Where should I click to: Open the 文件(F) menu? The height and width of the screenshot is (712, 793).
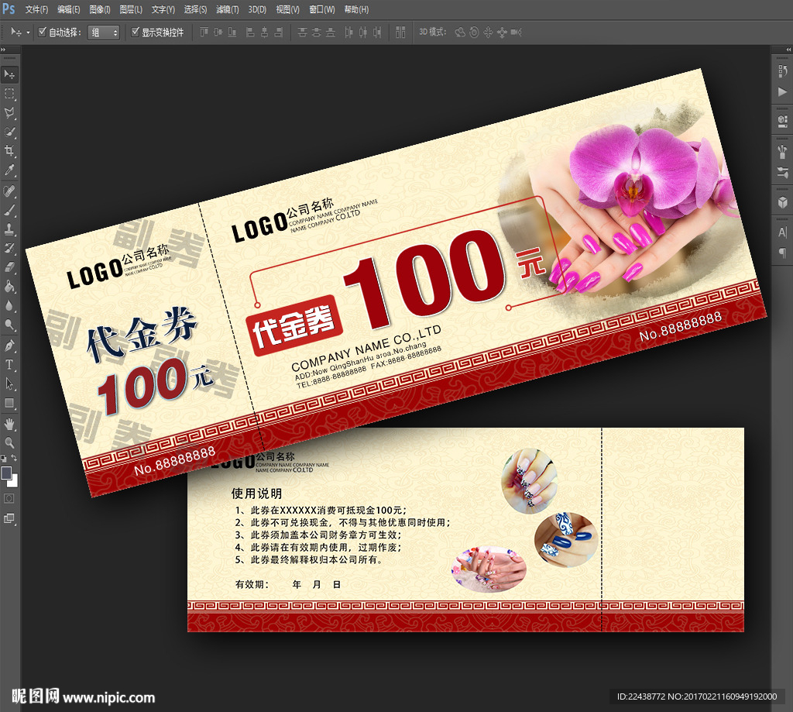tap(36, 9)
